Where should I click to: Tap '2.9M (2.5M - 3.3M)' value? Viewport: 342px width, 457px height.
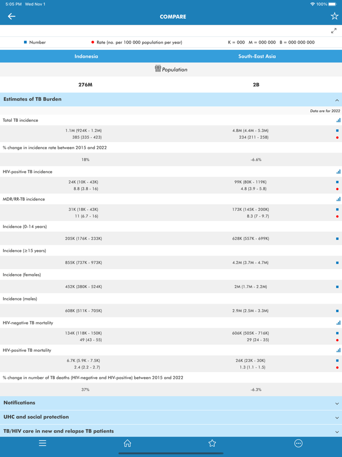point(250,311)
